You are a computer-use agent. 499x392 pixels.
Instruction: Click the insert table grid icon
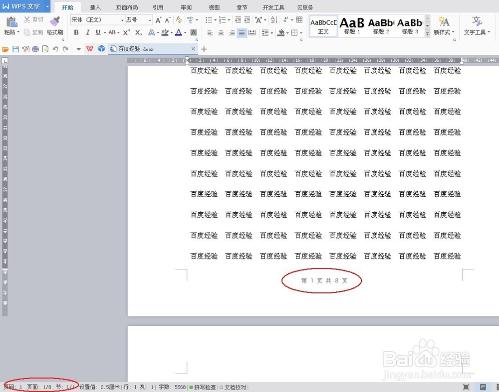pos(299,20)
